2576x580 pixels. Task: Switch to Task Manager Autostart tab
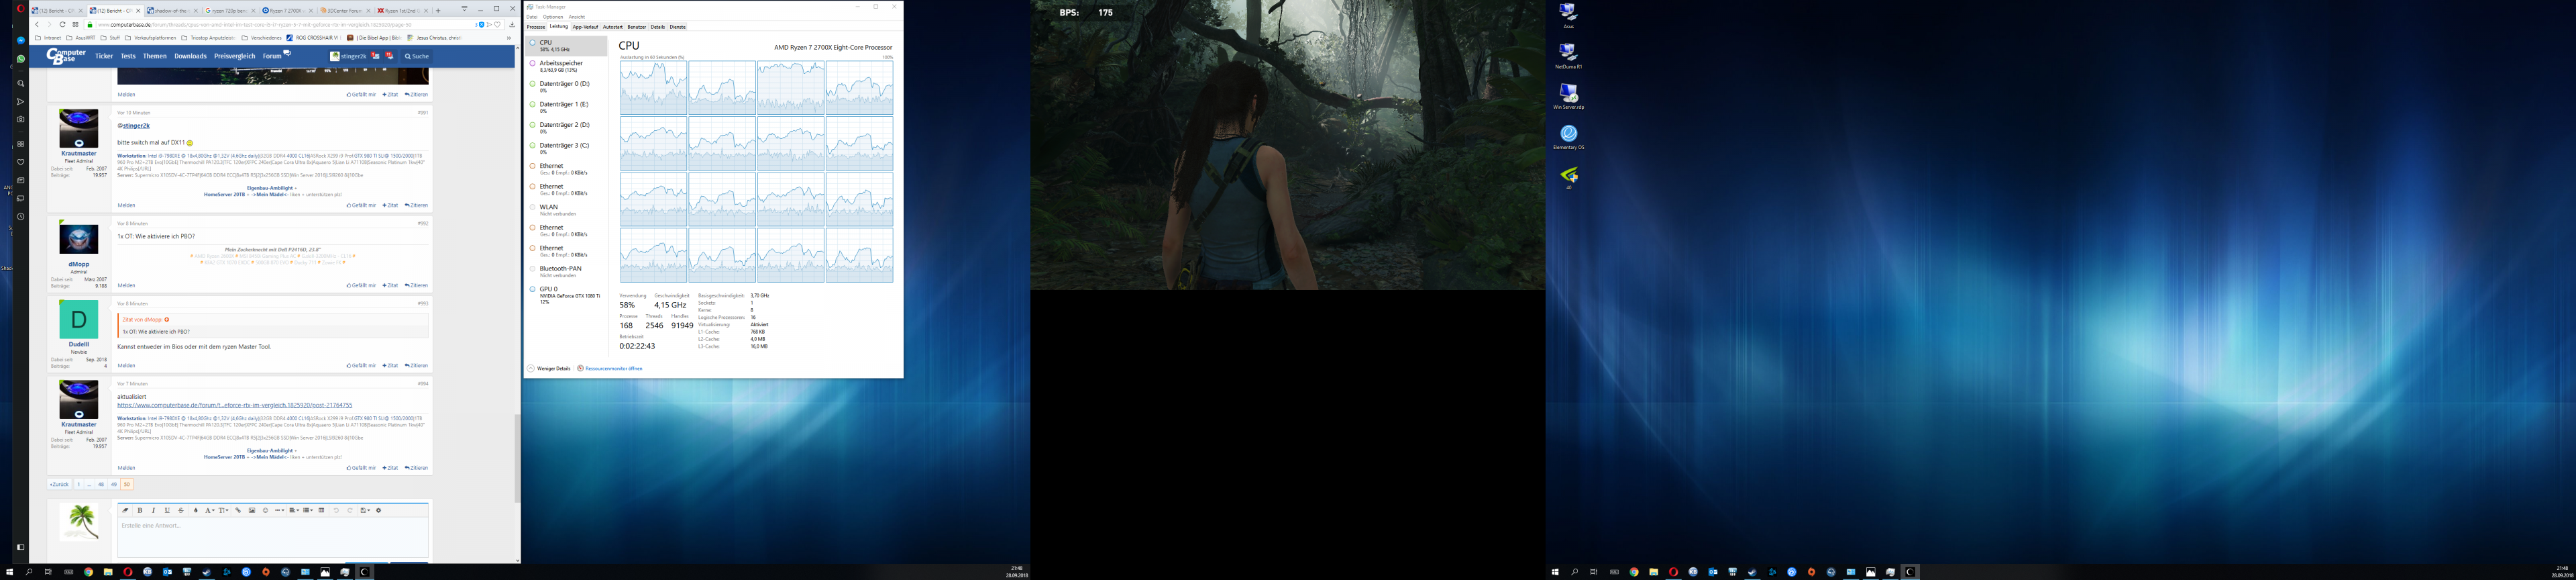click(x=613, y=27)
